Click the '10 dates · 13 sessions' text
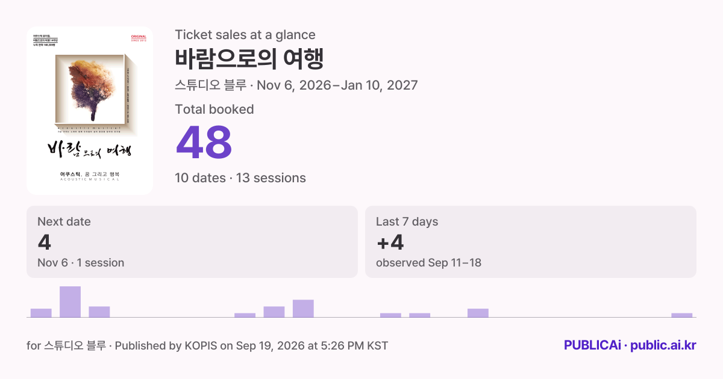723x379 pixels. [x=240, y=178]
